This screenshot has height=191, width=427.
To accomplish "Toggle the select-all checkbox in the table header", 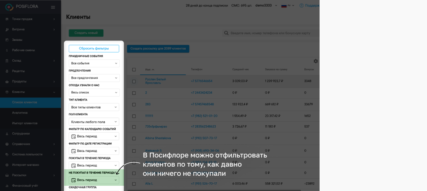I will [134, 70].
